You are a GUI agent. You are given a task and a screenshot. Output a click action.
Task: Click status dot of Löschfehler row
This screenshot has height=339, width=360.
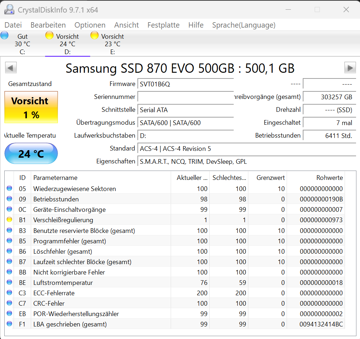pyautogui.click(x=9, y=251)
